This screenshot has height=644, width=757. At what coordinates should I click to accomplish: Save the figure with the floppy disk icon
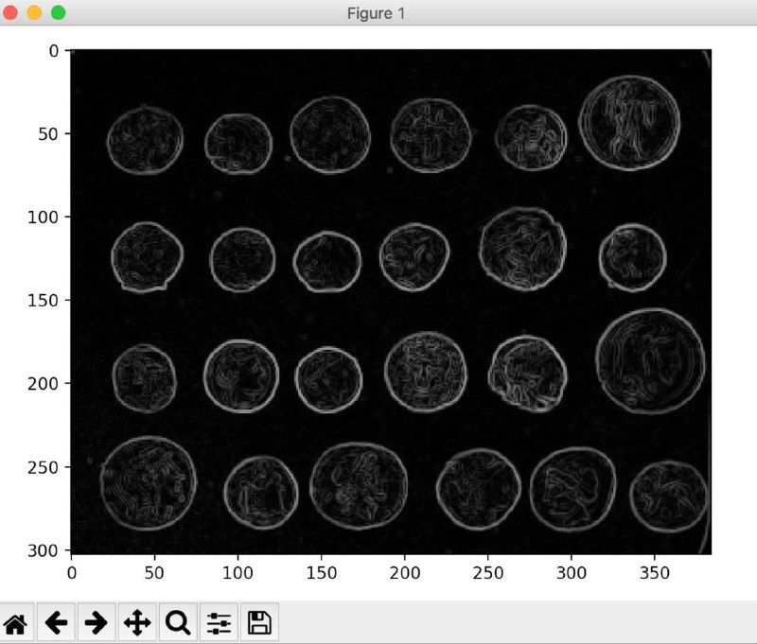259,623
